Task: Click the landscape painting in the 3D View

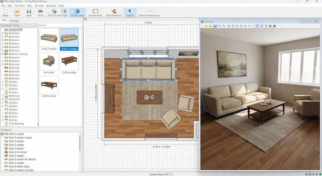Action: click(x=232, y=64)
